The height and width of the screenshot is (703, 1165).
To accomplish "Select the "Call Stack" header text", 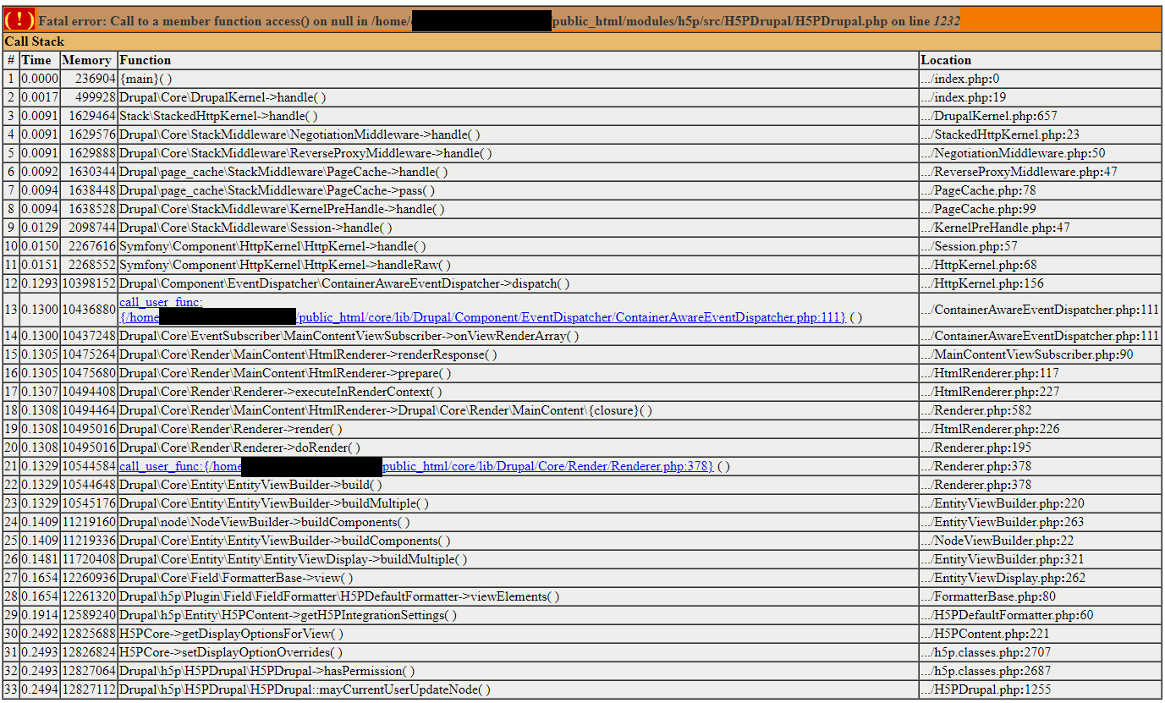I will 35,41.
